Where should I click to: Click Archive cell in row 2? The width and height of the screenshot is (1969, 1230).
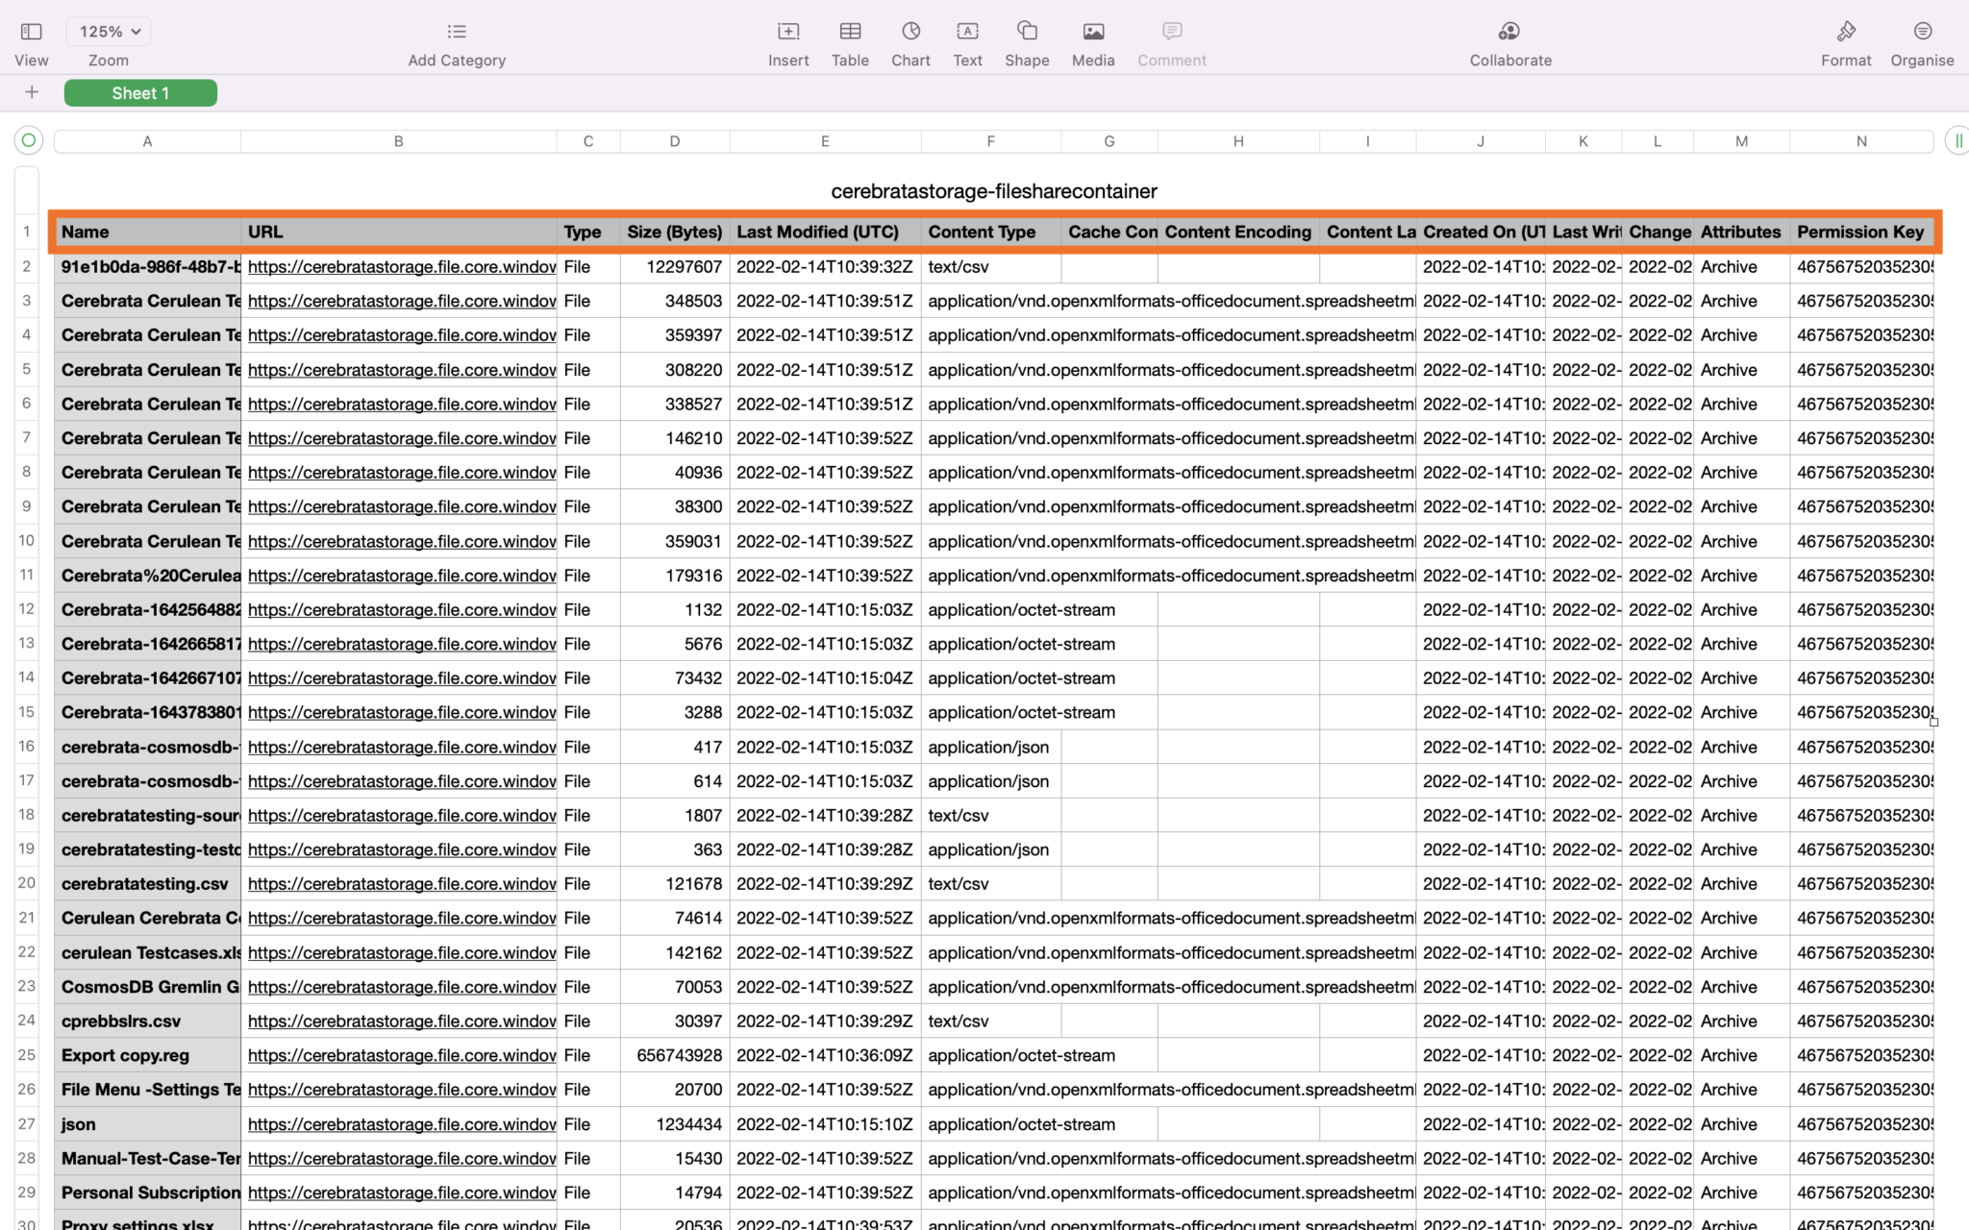[1741, 267]
